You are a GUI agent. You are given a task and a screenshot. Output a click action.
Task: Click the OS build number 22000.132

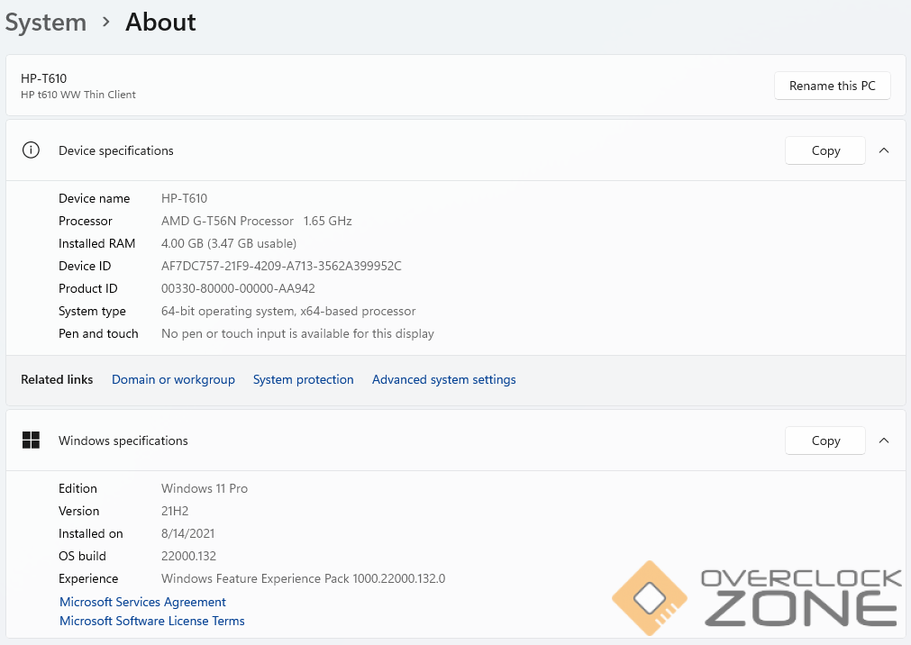tap(188, 556)
